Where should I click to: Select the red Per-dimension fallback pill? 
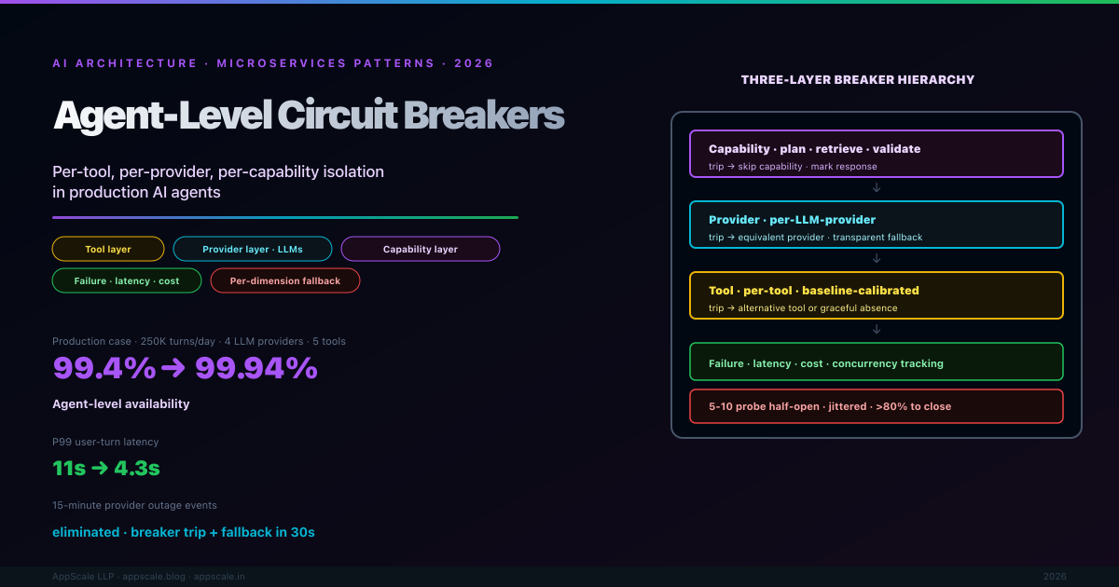point(285,280)
